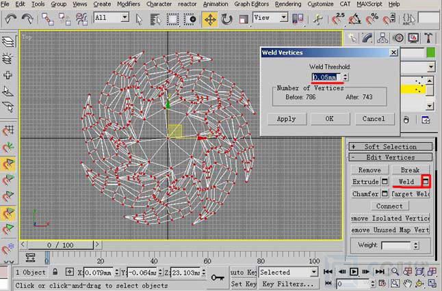442x291 pixels.
Task: Open the Graph Editors menu
Action: [x=251, y=4]
